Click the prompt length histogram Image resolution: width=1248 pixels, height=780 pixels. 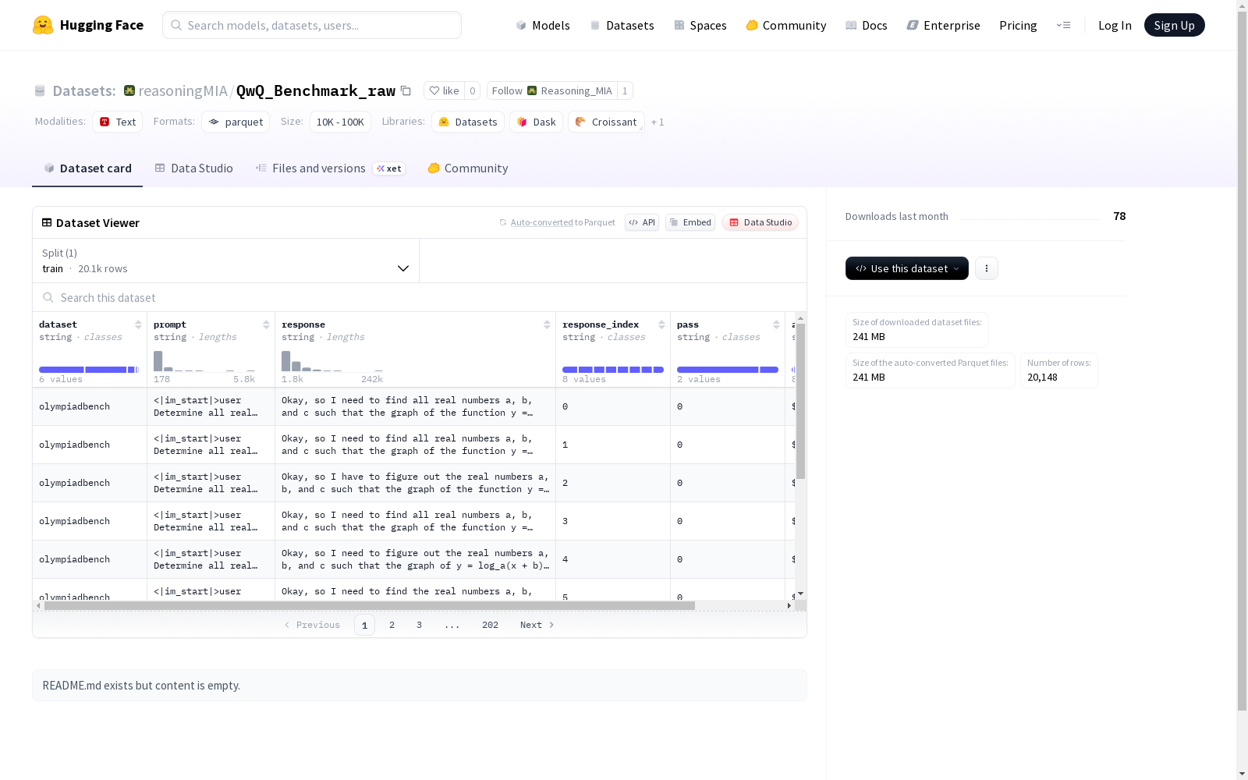click(x=204, y=361)
